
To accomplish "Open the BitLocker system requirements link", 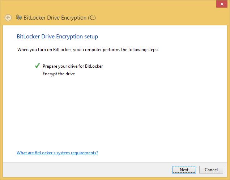I will pyautogui.click(x=57, y=153).
